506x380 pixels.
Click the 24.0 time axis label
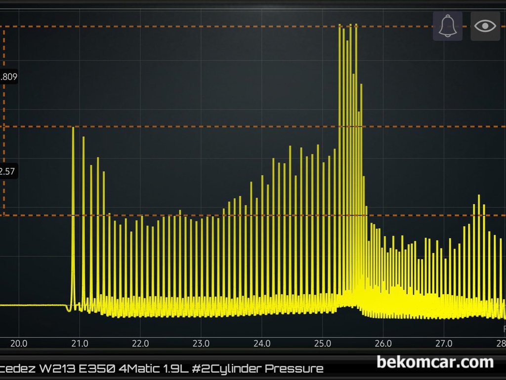pos(262,343)
